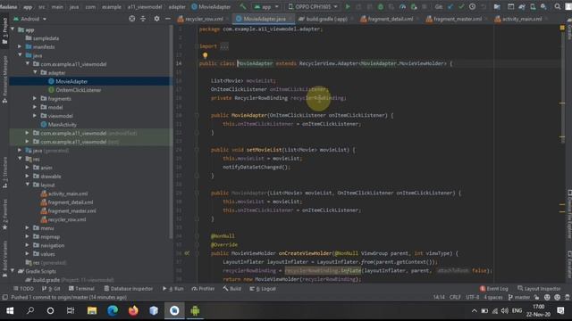
Task: Switch to recycler_row.xml tab
Action: click(204, 19)
